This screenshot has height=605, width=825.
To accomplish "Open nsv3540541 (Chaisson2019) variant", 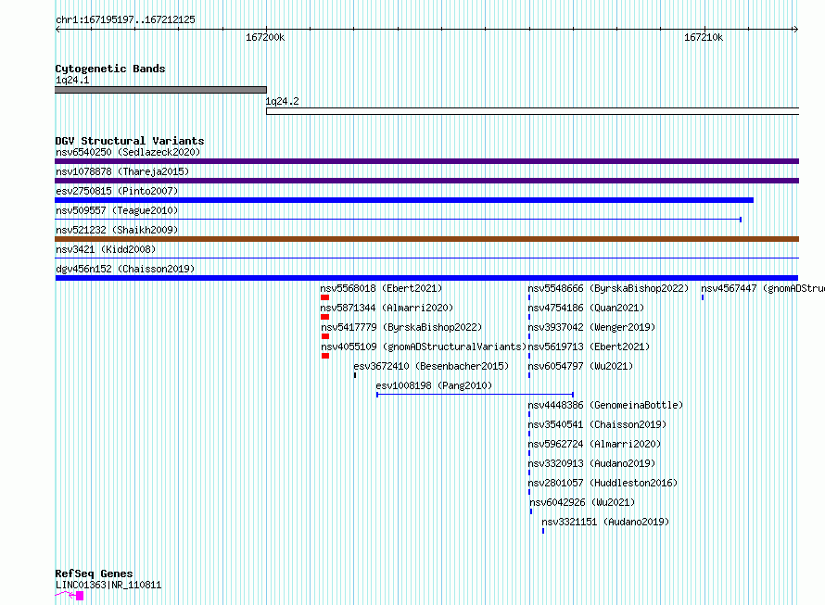I will (597, 424).
